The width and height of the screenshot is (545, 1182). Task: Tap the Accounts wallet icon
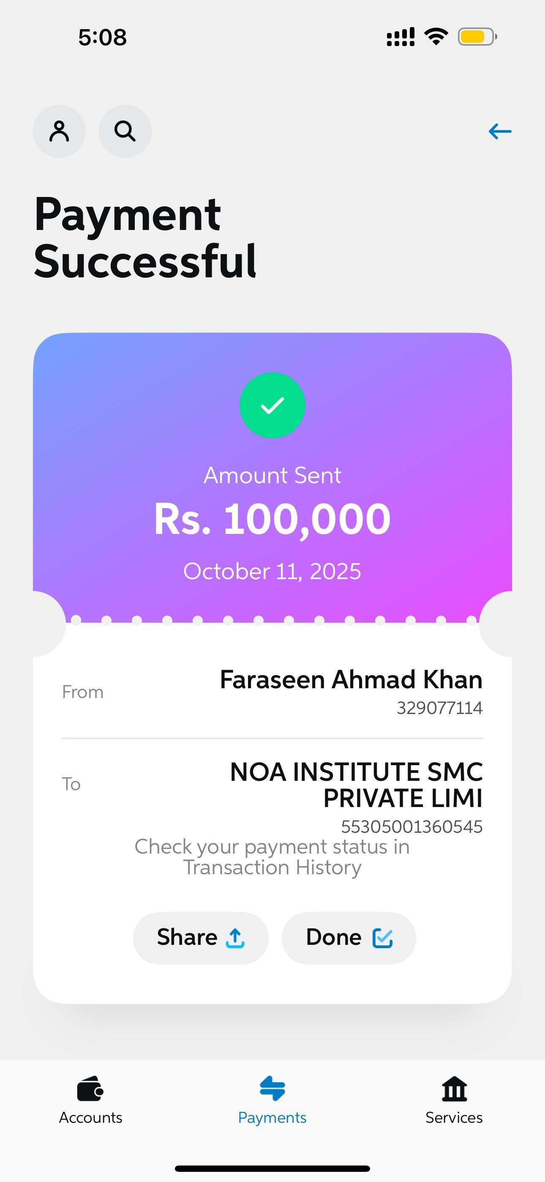coord(90,1089)
